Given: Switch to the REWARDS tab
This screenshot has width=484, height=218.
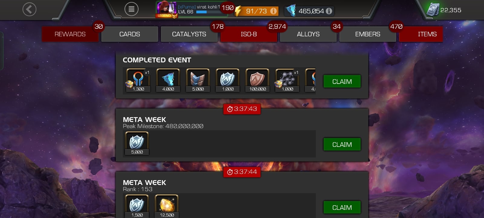Looking at the screenshot, I should pyautogui.click(x=70, y=34).
